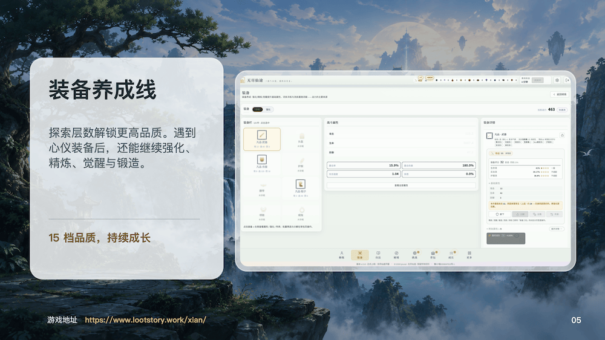Click the 装备详情 panel heading
The height and width of the screenshot is (340, 605).
coord(489,123)
